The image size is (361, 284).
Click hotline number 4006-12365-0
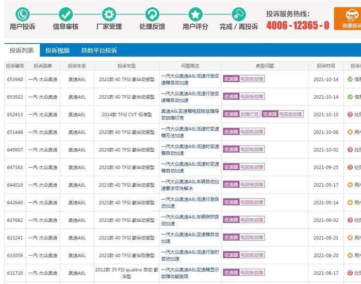point(298,25)
